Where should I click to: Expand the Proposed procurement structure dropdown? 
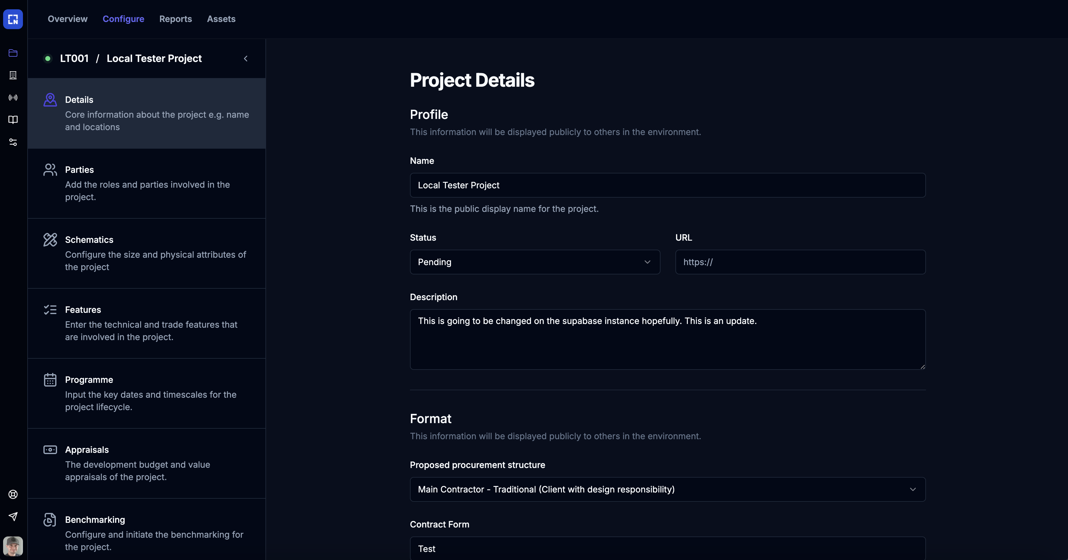[x=667, y=489]
